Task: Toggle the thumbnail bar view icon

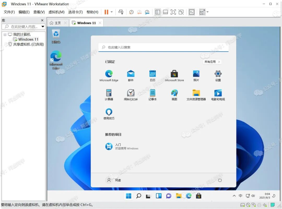Action: click(x=166, y=12)
